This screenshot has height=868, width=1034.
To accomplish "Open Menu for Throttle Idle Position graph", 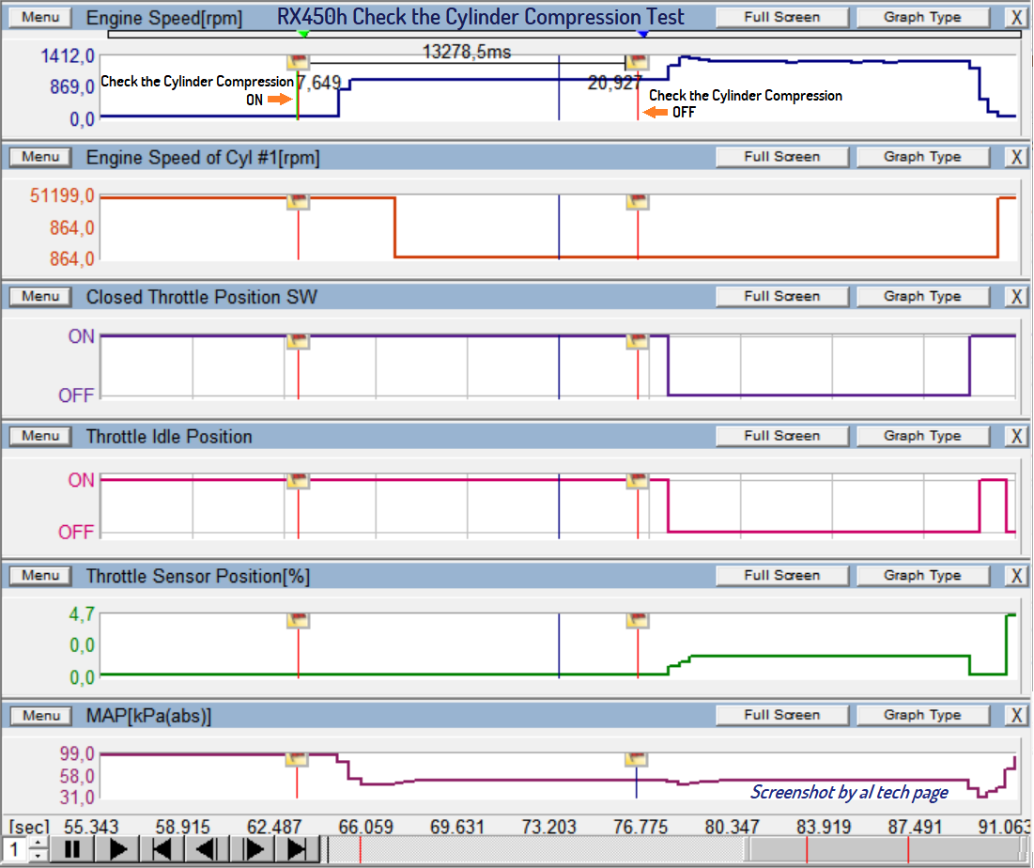I will (40, 436).
